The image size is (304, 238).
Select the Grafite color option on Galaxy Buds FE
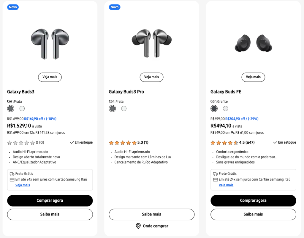point(214,109)
